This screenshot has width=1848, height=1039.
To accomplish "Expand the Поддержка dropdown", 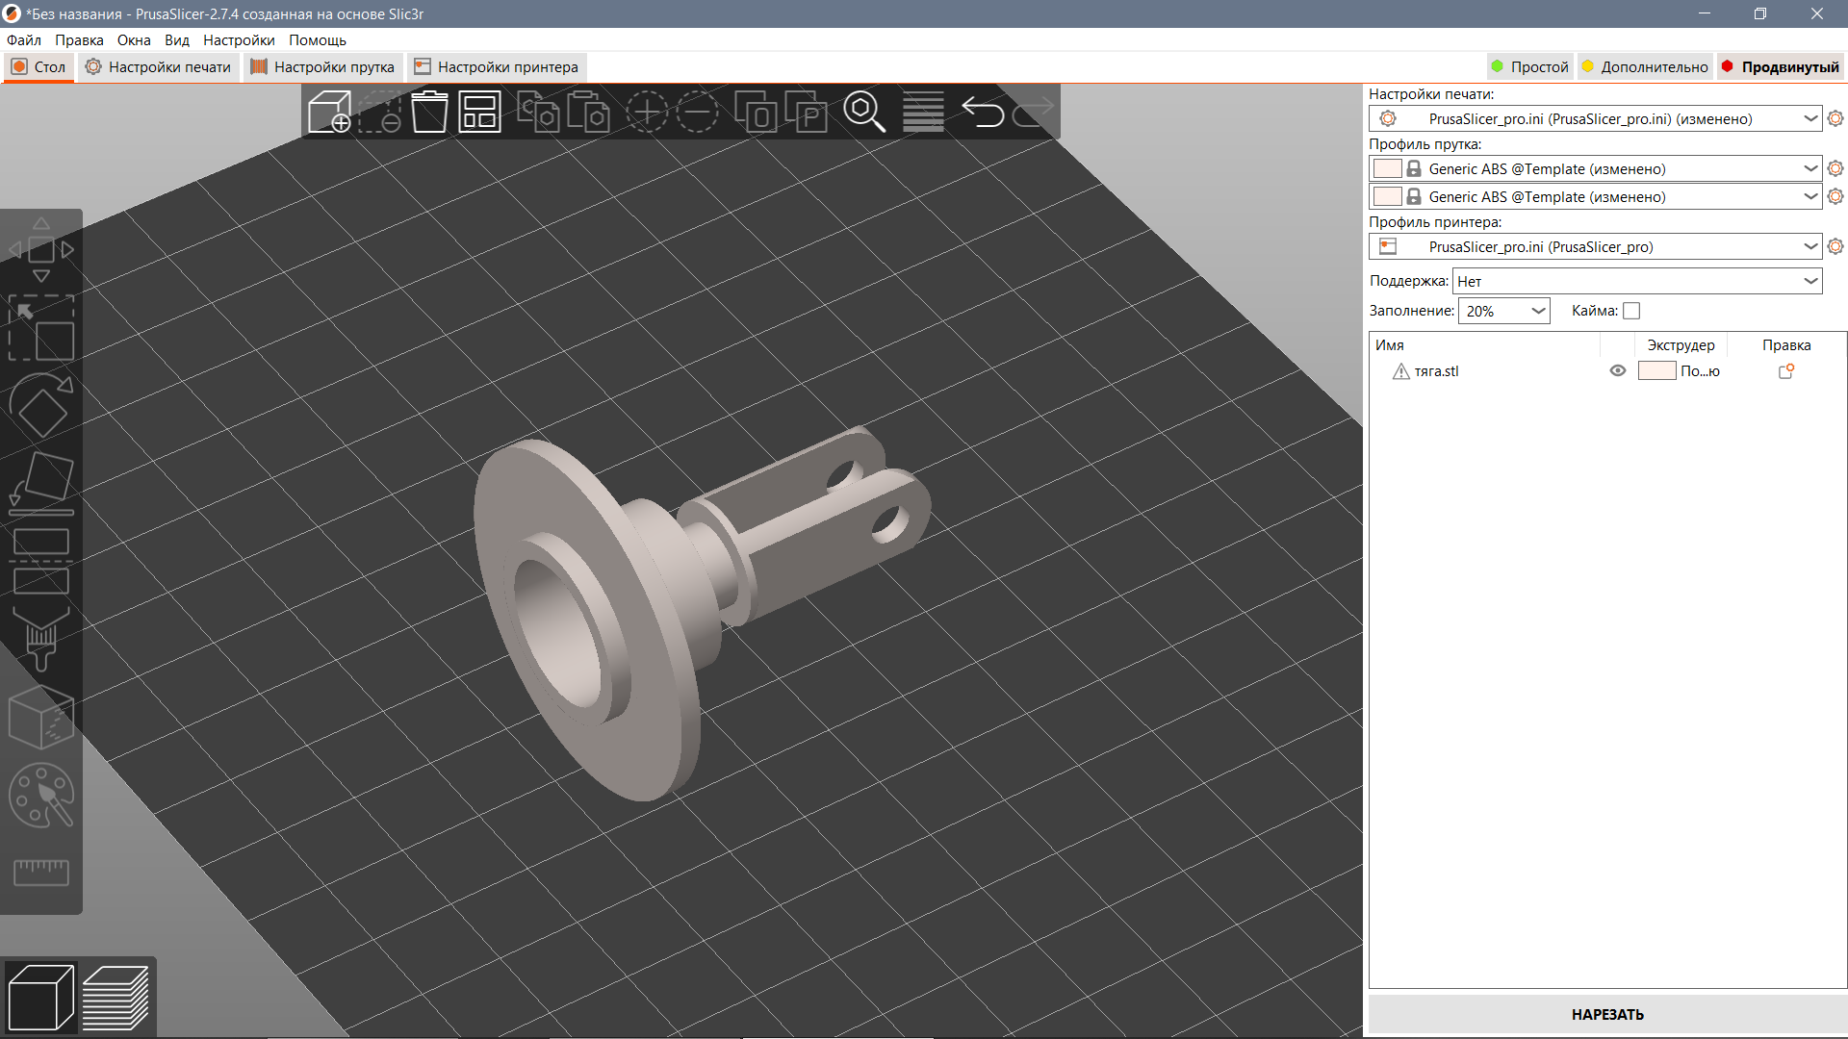I will [1637, 281].
